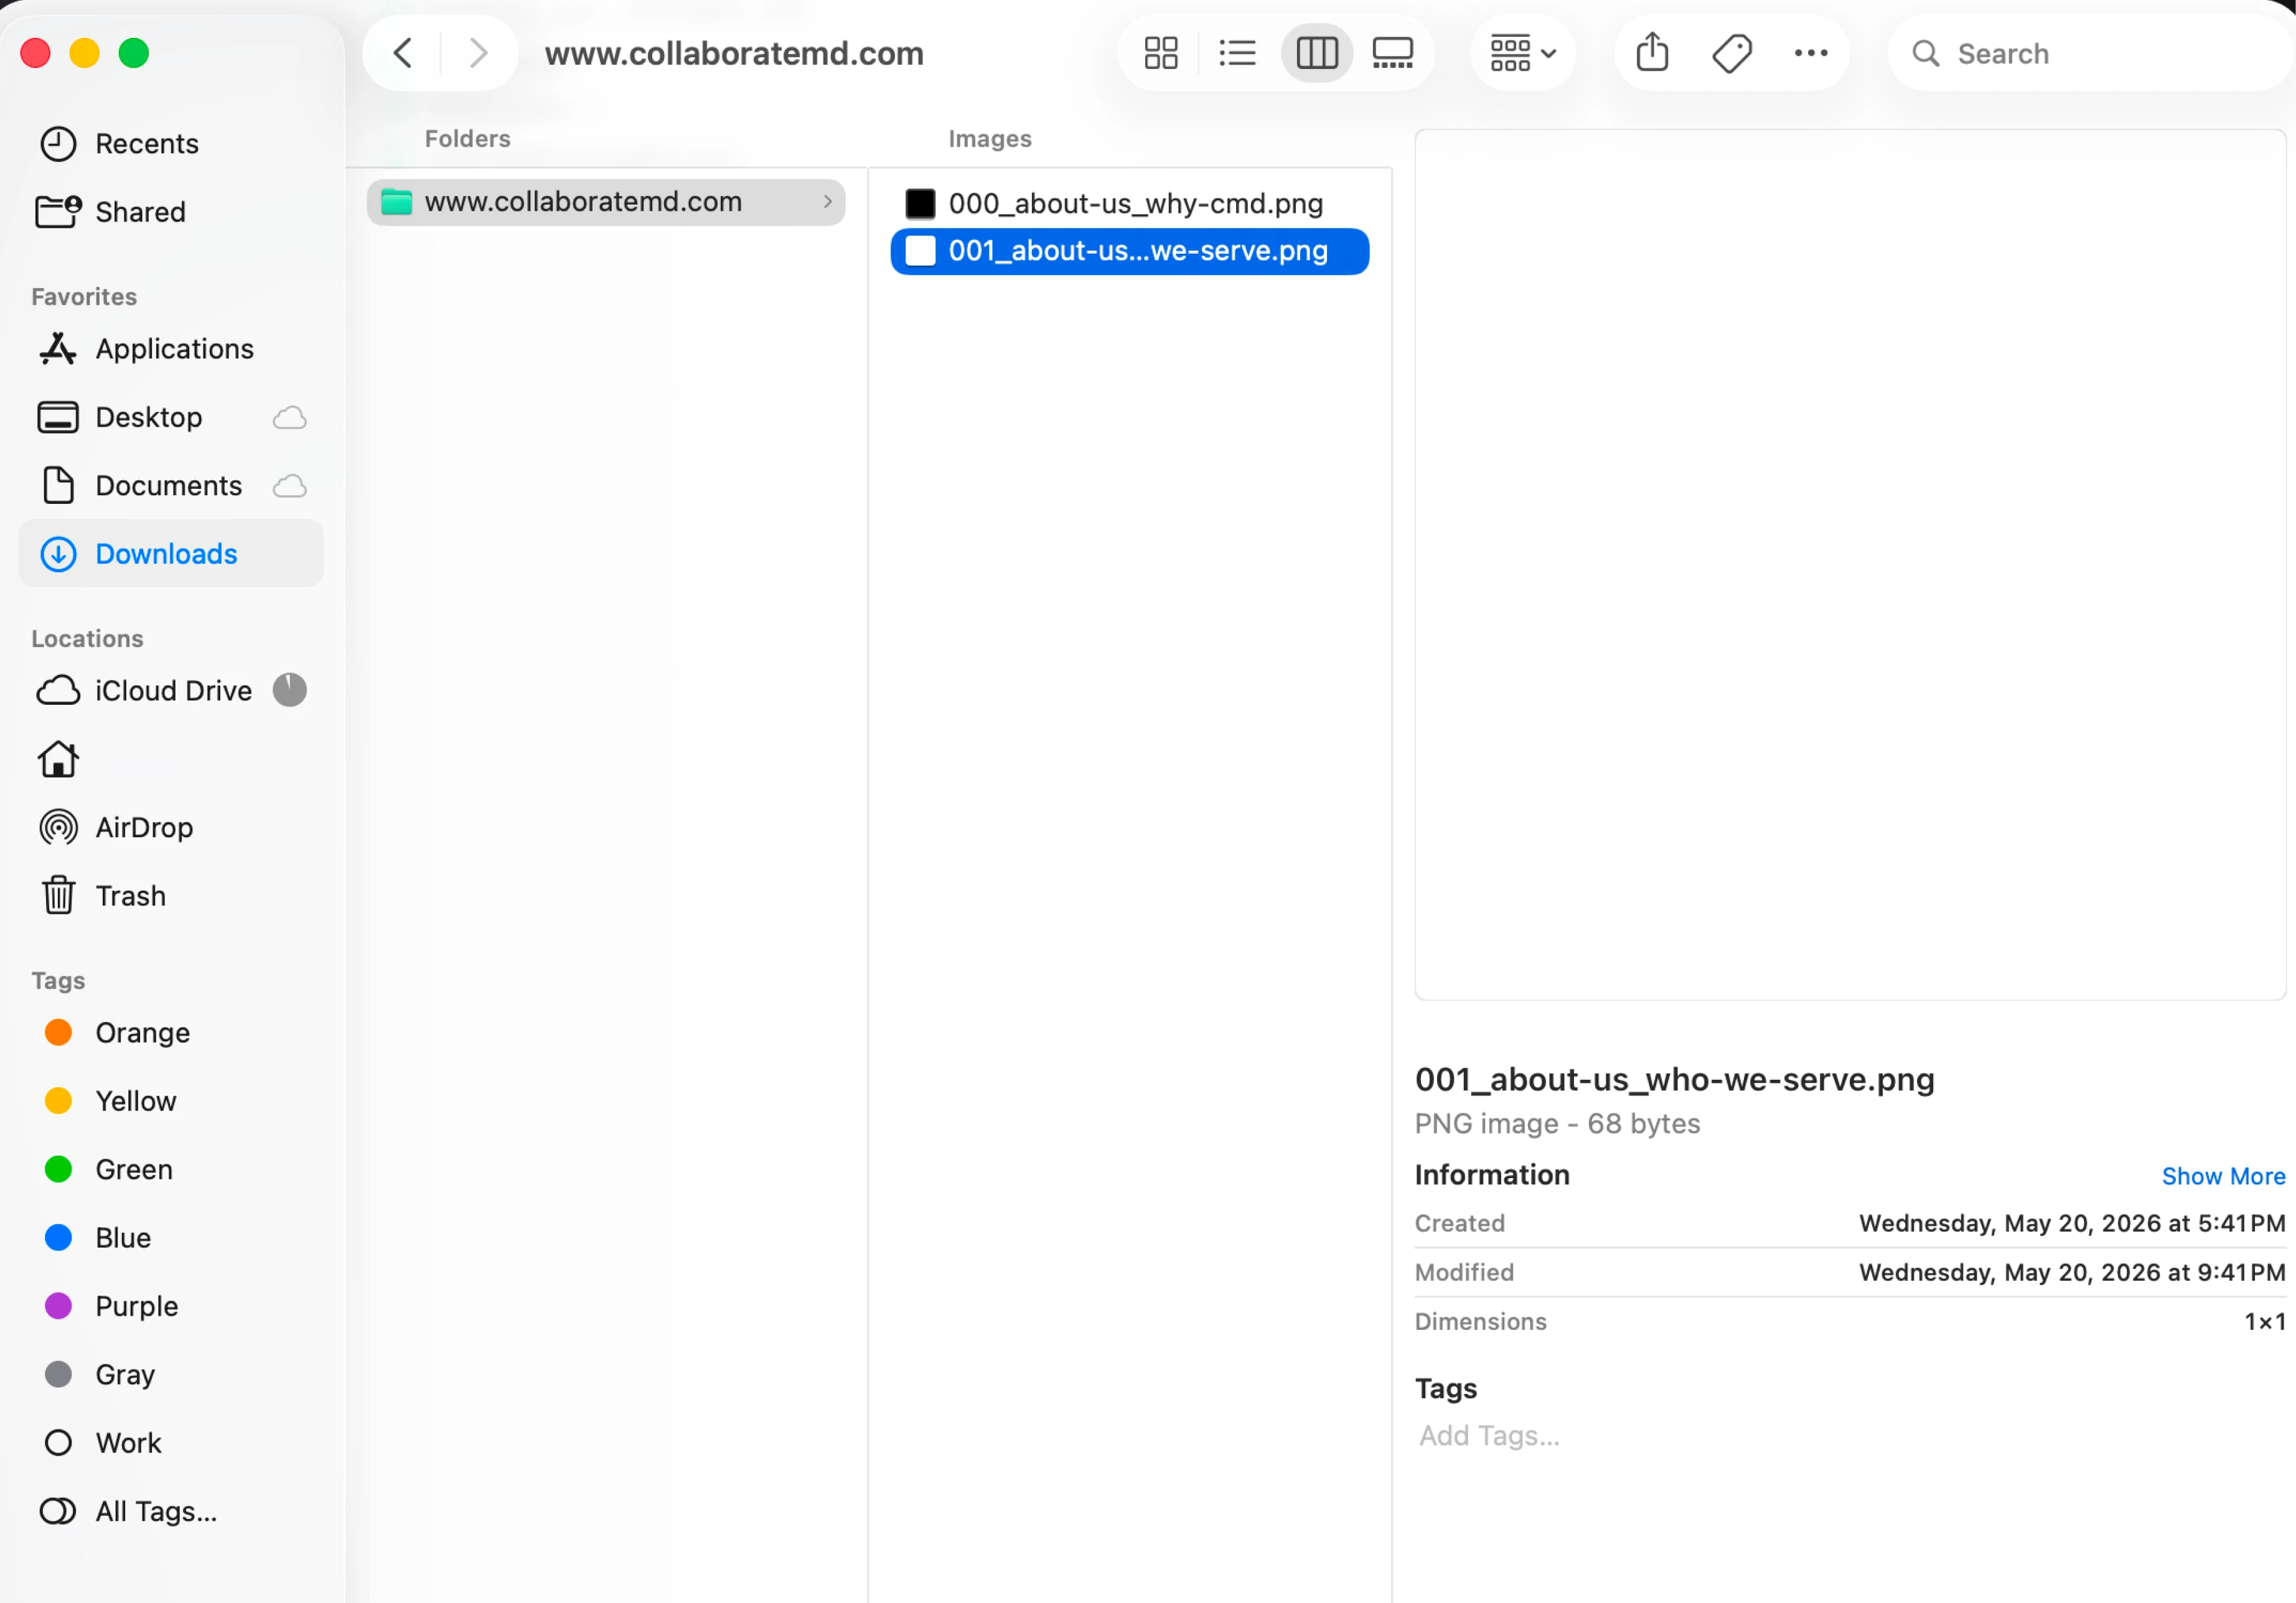This screenshot has height=1603, width=2296.
Task: Select 000_about-us_why-cmd.png file
Action: 1130,204
